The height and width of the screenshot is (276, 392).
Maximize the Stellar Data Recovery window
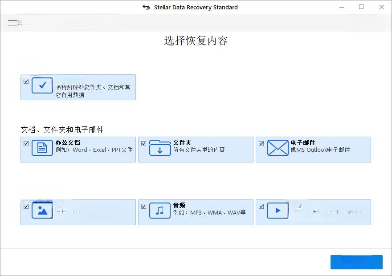[361, 7]
